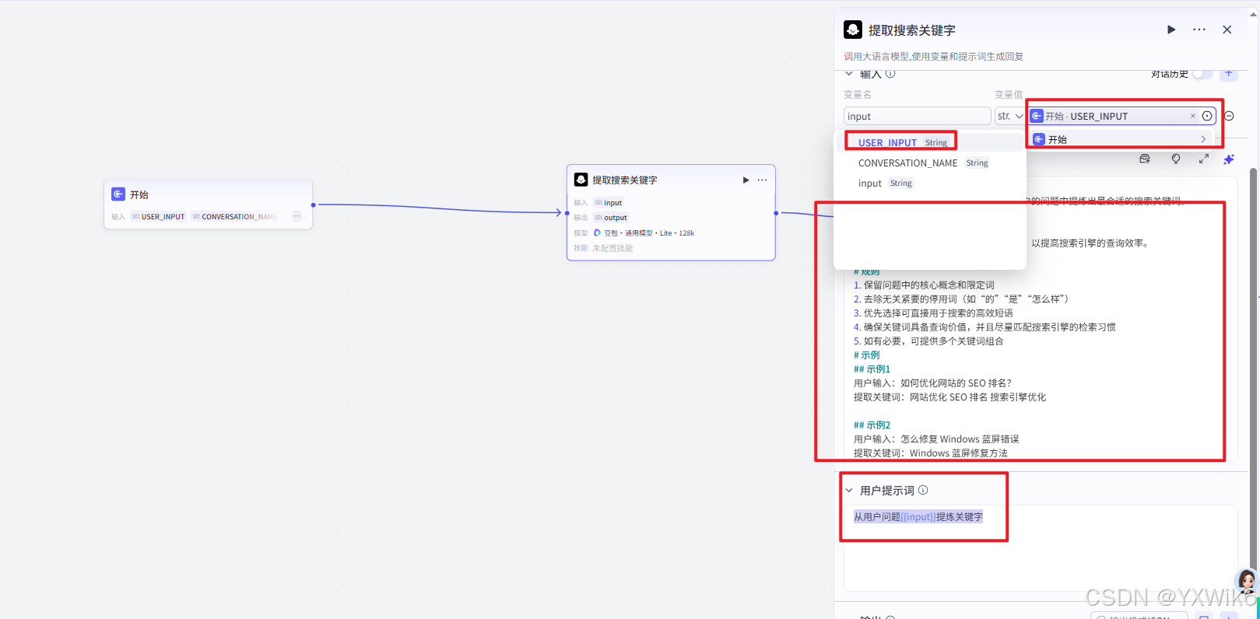Click the ## 示例1 heading in system prompt
Screen dimensions: 1260x619
[872, 369]
